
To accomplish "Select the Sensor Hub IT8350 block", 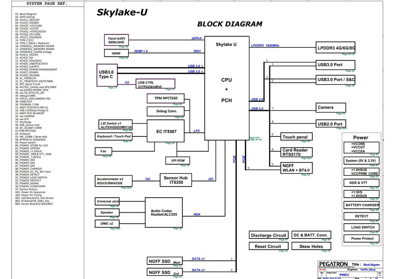I will pyautogui.click(x=176, y=180).
